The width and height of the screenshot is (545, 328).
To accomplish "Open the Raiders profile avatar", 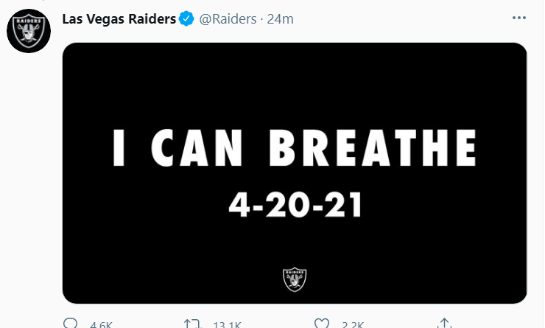I will [27, 31].
